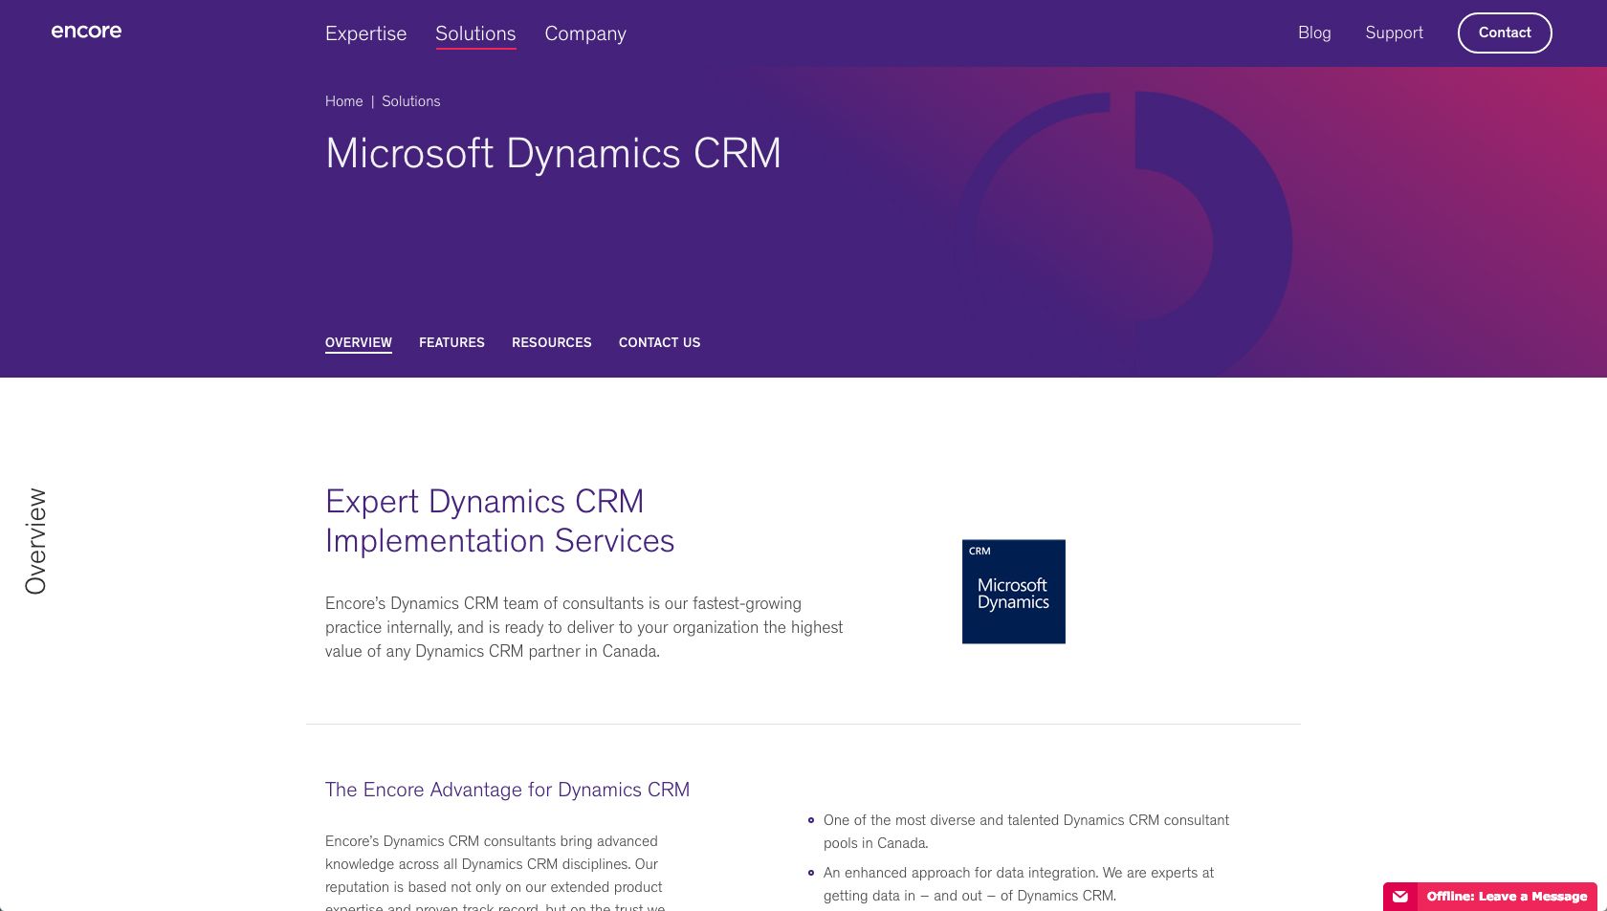Screen dimensions: 1607x911
Task: Click the Contact button
Action: 1505,33
